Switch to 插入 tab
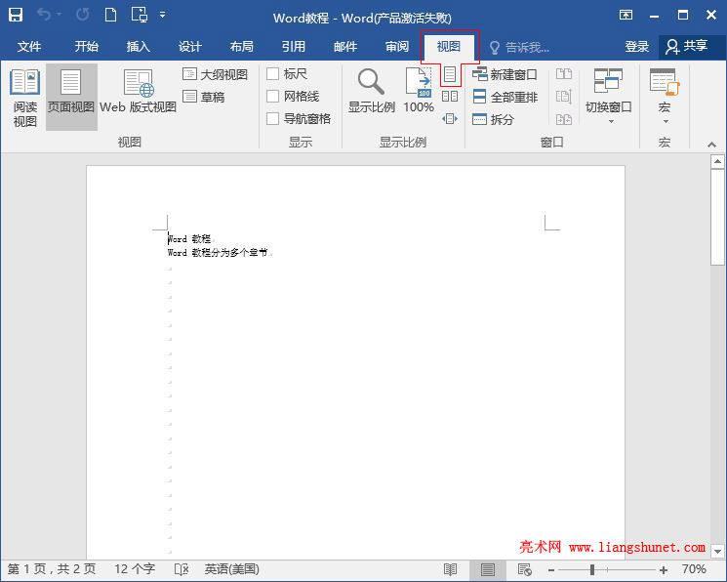This screenshot has height=582, width=727. click(139, 47)
